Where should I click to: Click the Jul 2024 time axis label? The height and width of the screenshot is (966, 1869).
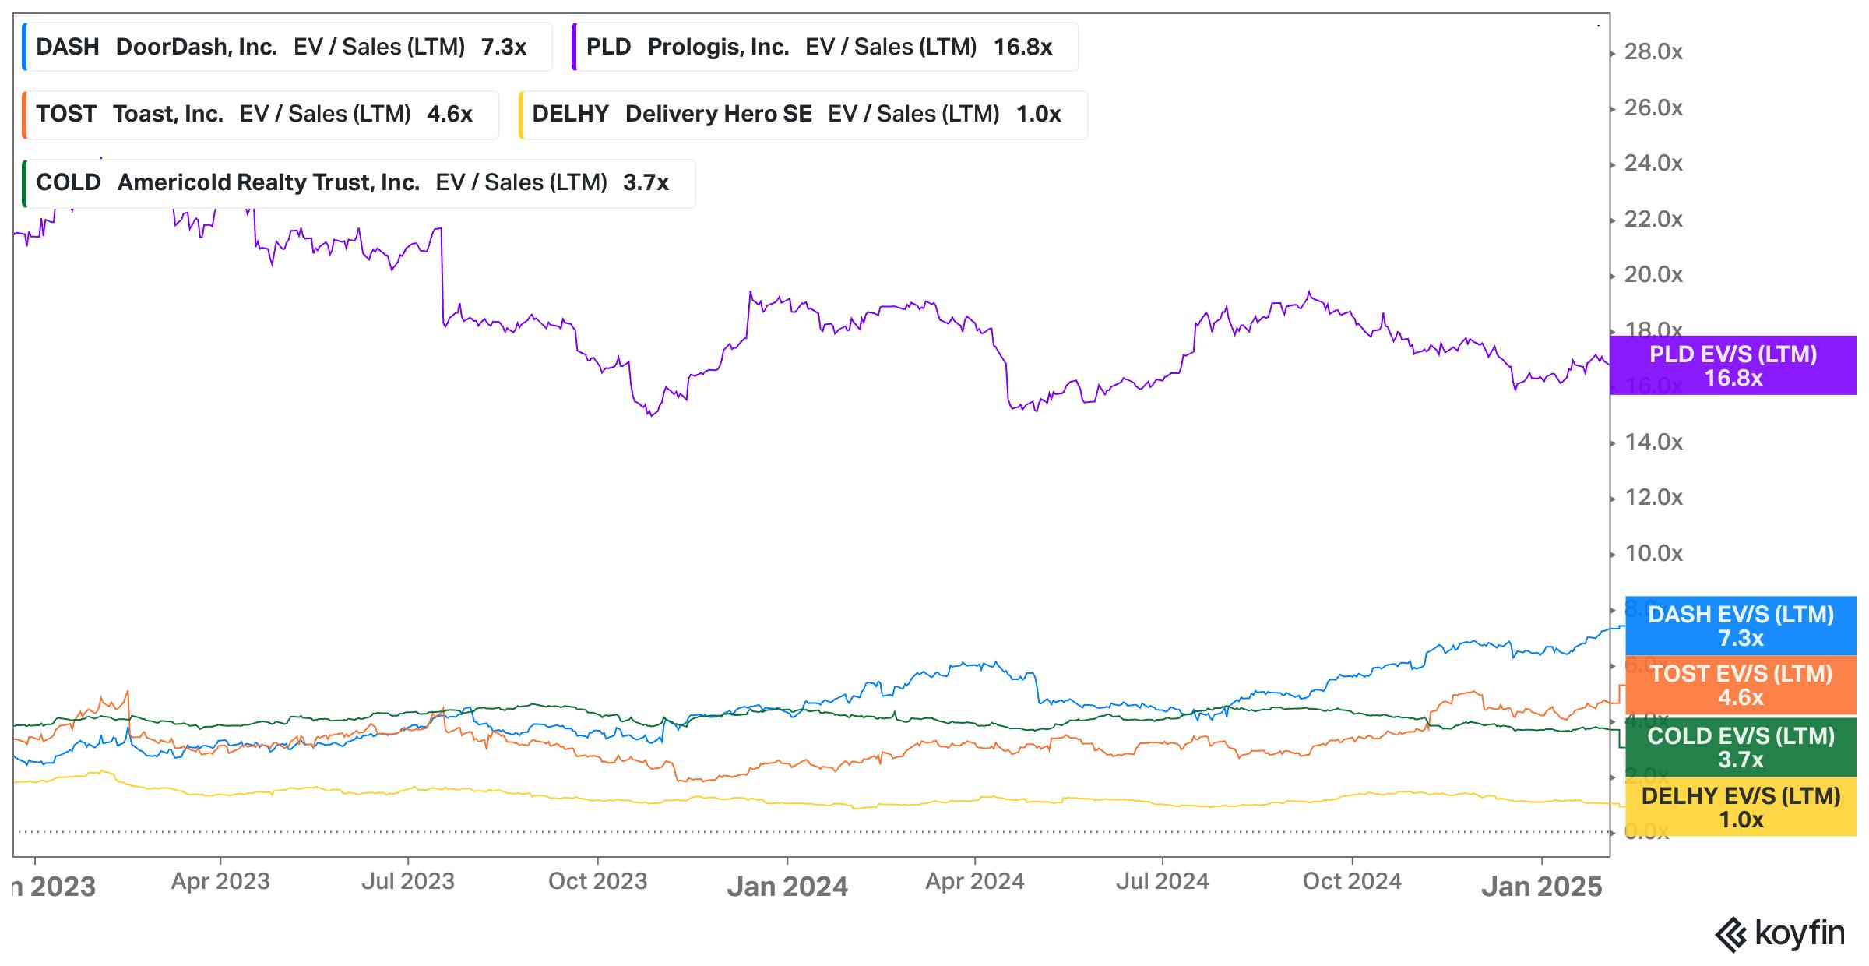click(x=1162, y=881)
